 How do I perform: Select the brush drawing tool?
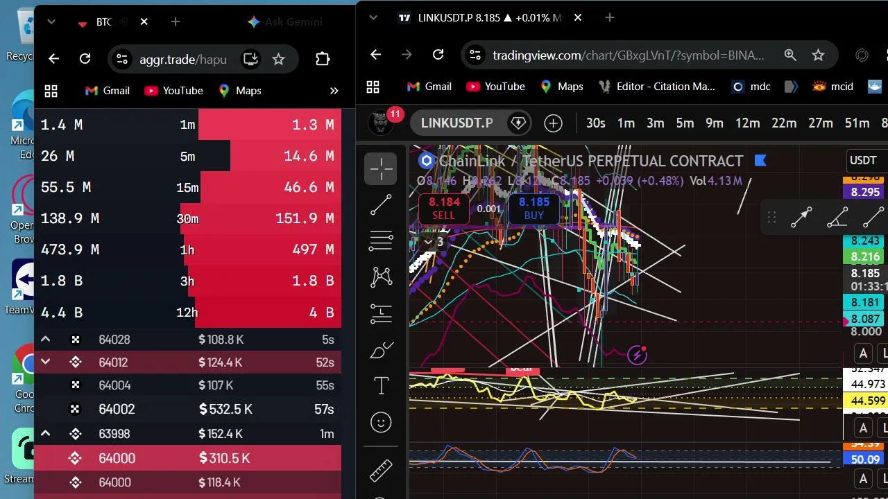(381, 350)
